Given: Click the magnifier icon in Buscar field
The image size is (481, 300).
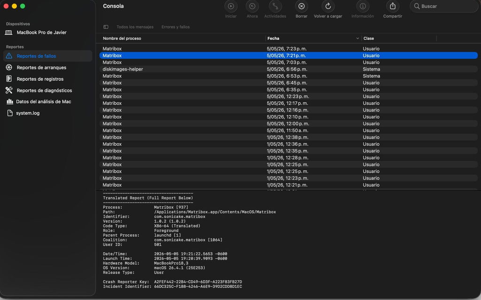Looking at the screenshot, I should point(417,6).
